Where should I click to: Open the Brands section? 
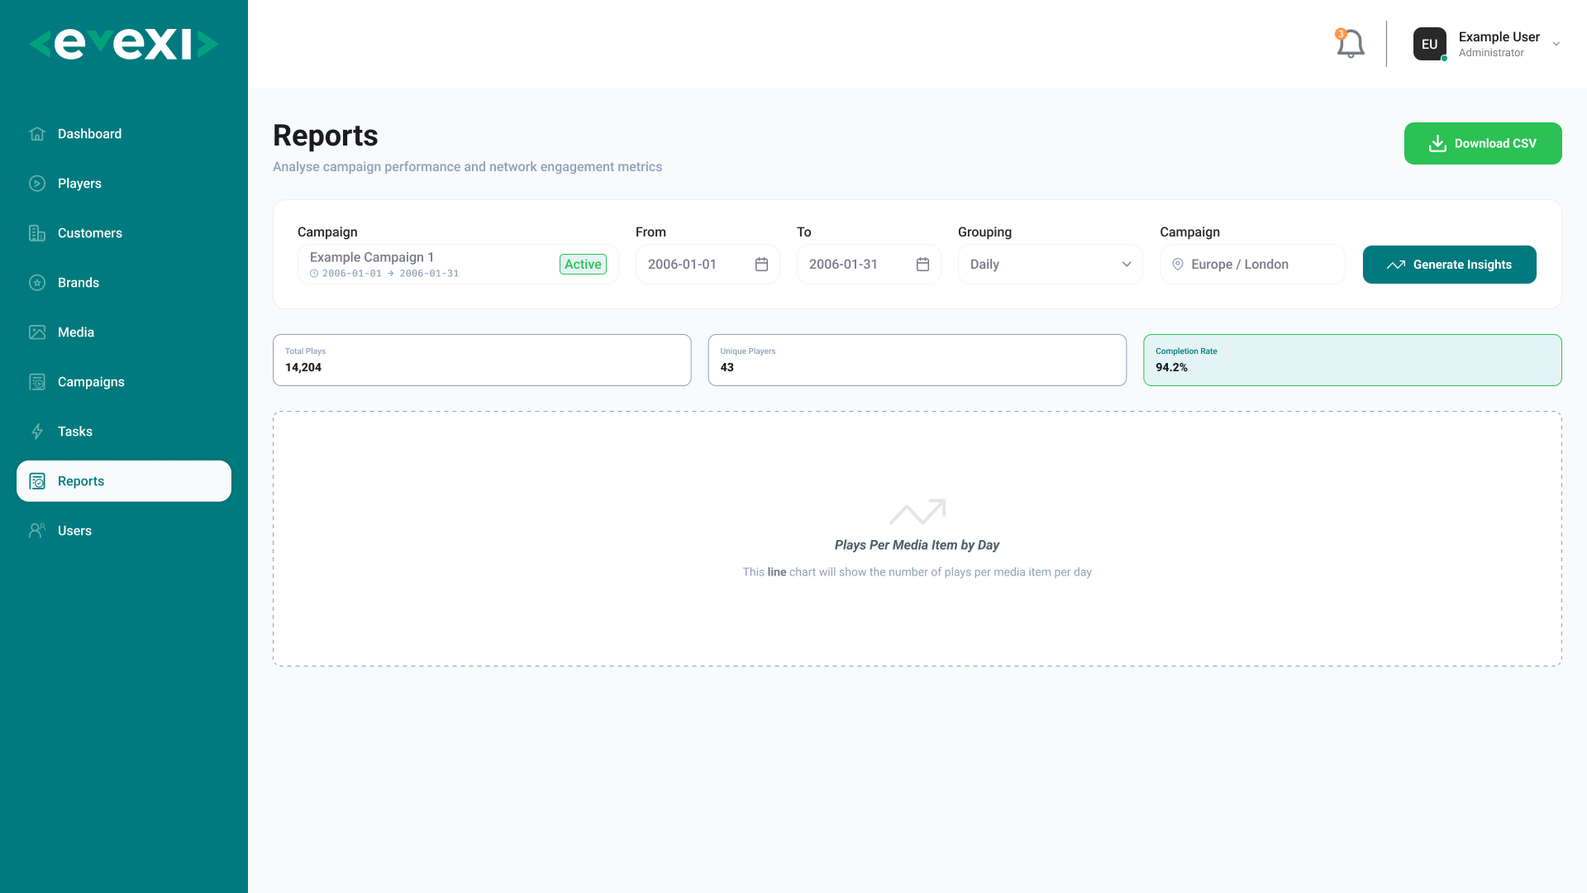click(124, 283)
